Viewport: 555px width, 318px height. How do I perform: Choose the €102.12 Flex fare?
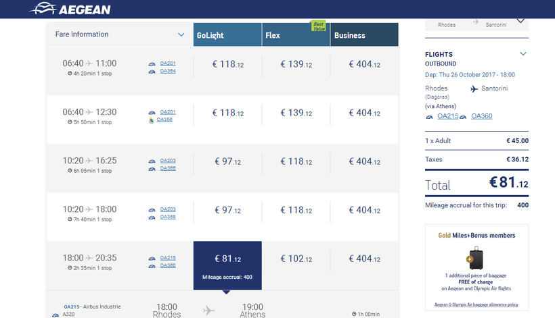tap(296, 259)
